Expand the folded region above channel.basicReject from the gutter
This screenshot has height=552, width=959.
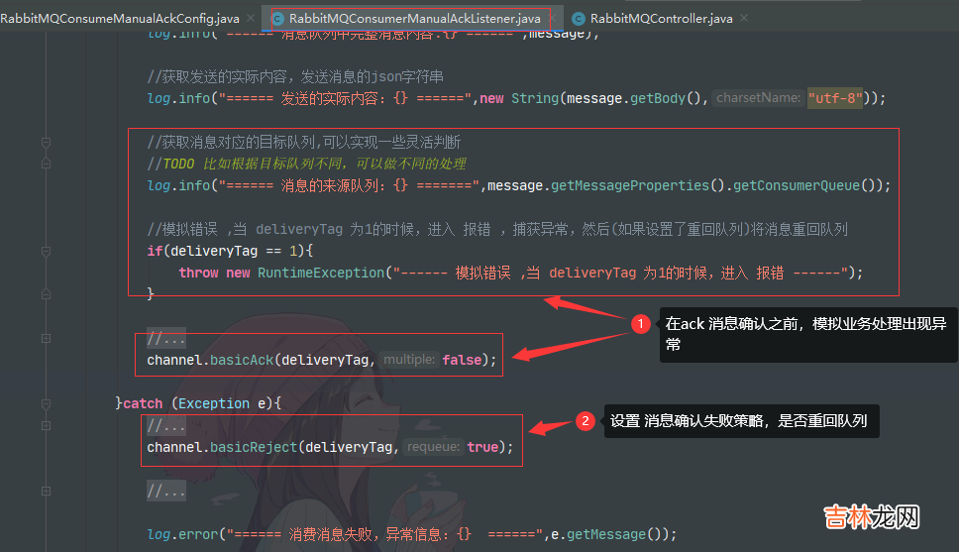(46, 425)
